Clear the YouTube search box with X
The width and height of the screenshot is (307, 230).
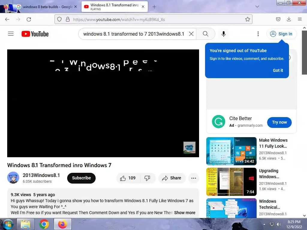click(191, 34)
